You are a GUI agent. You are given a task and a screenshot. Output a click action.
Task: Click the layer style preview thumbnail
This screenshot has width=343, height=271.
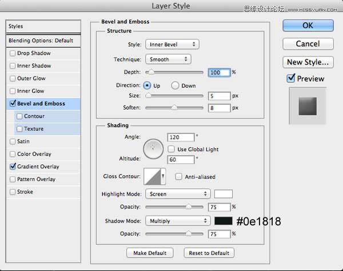308,106
